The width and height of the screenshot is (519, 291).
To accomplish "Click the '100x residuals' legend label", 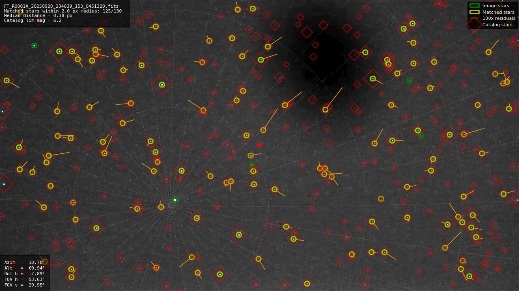I will 499,18.
